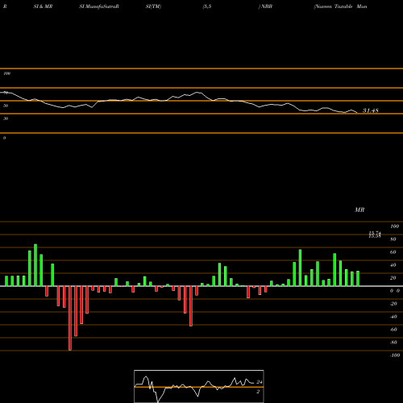Click the 40 label on the MR axis

point(393,265)
